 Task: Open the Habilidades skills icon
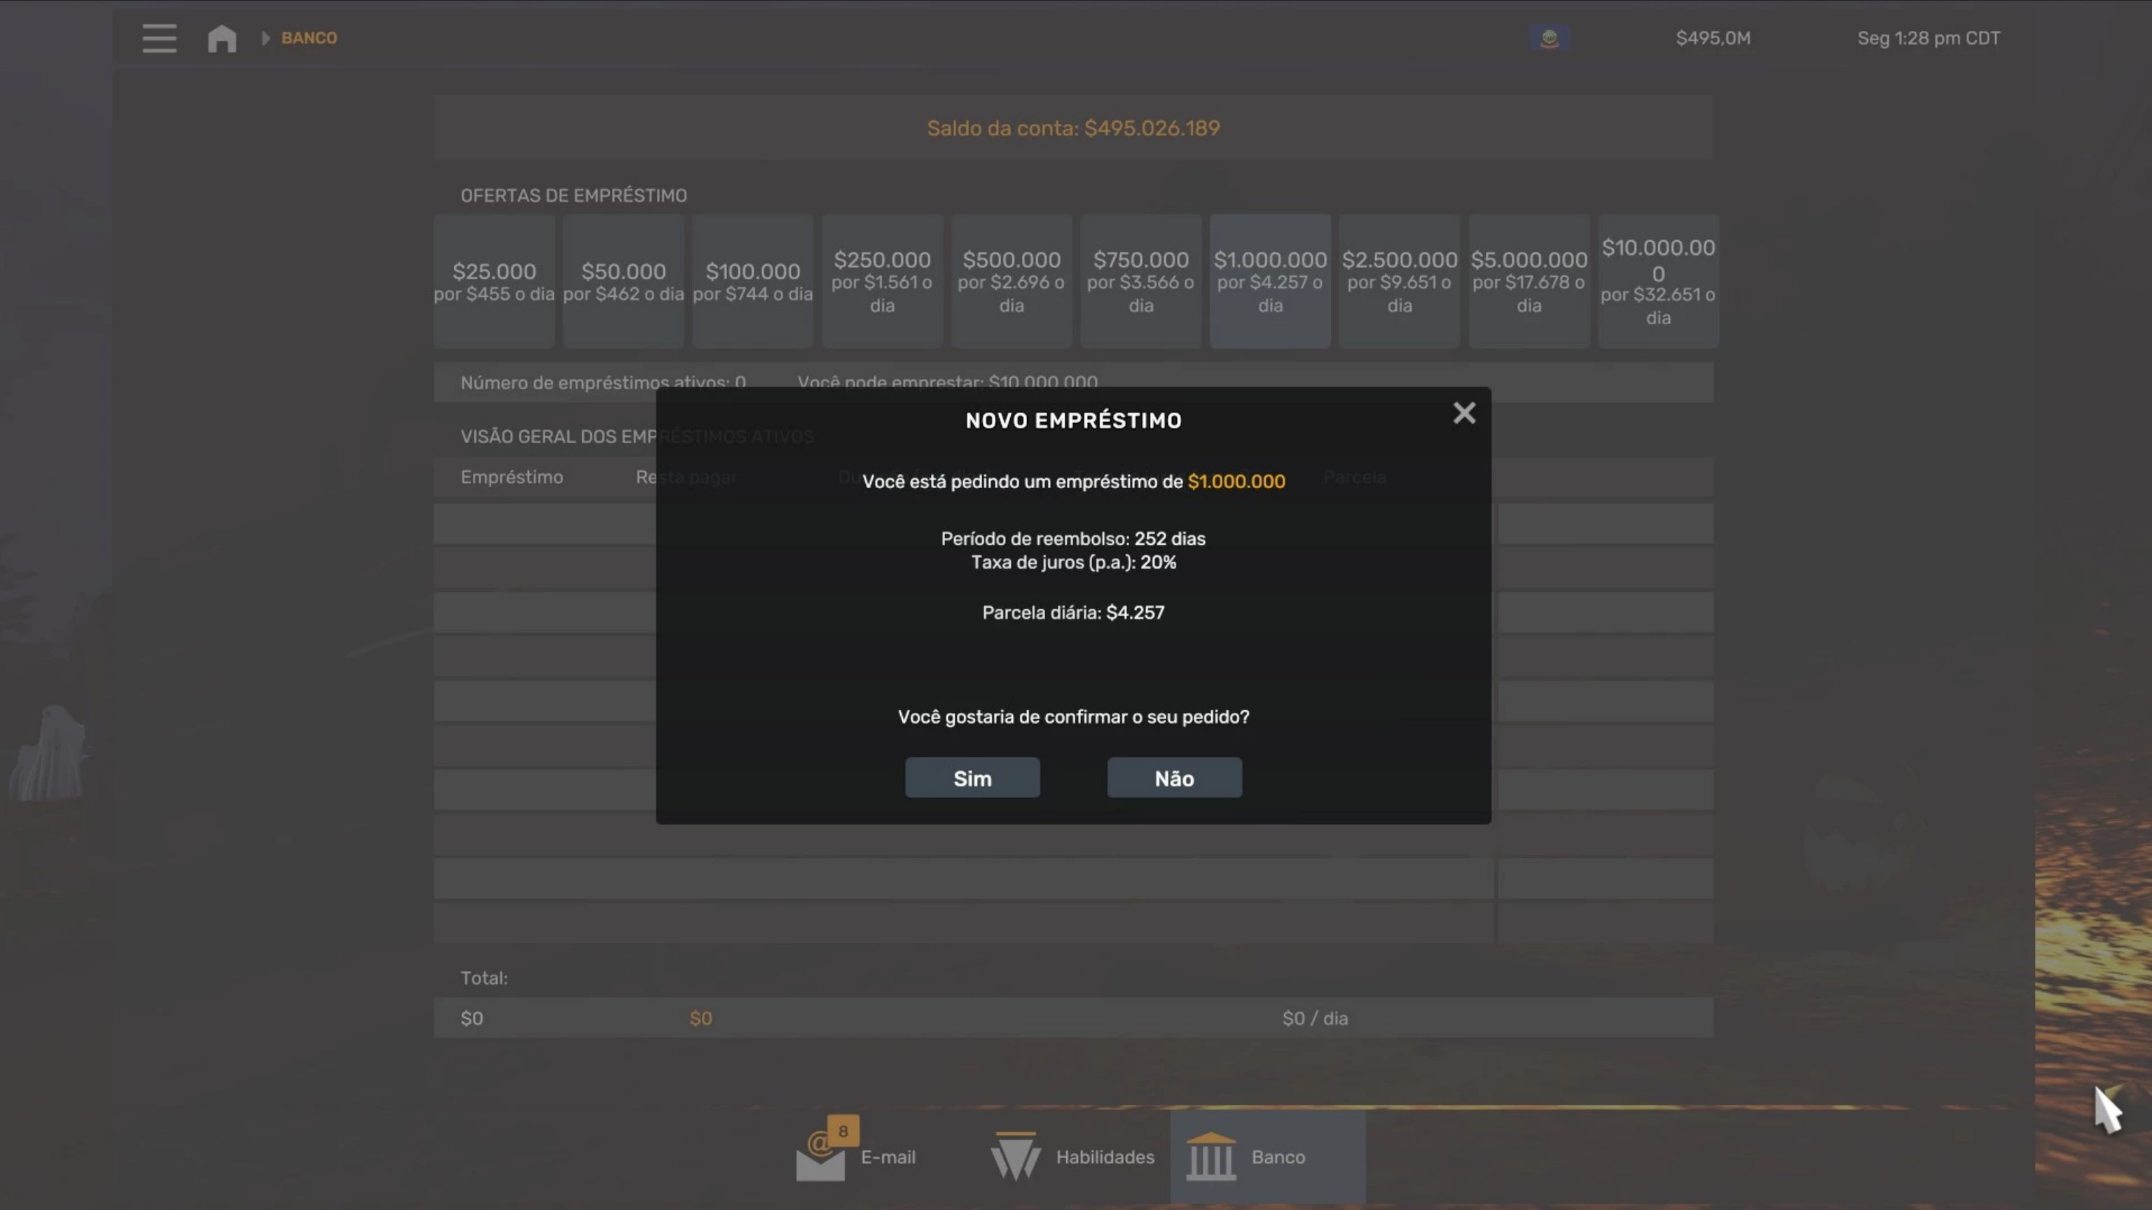1015,1157
